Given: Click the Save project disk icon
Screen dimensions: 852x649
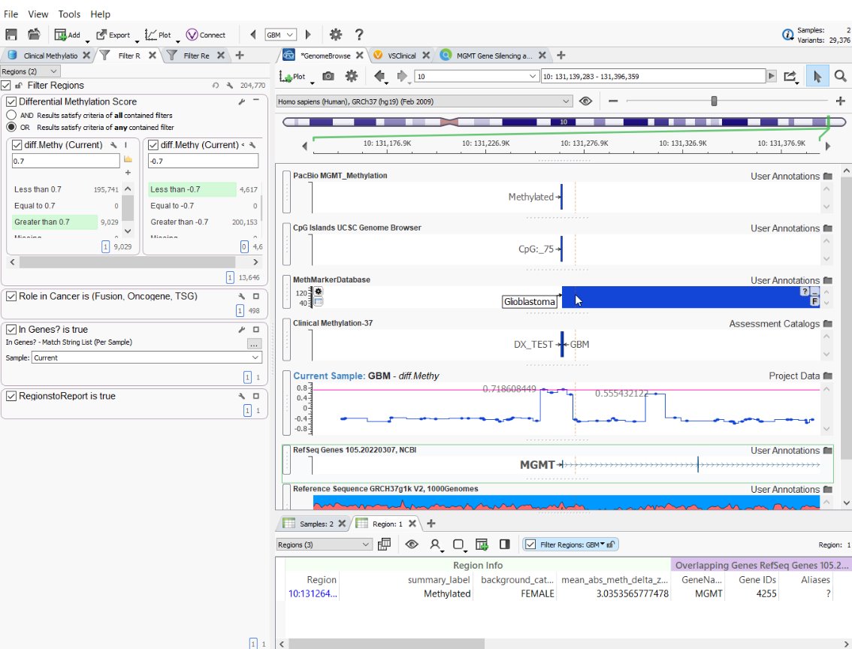Looking at the screenshot, I should pos(11,35).
